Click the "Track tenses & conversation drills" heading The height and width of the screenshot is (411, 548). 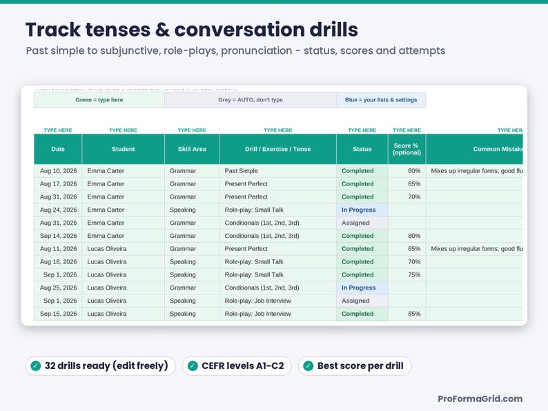191,30
